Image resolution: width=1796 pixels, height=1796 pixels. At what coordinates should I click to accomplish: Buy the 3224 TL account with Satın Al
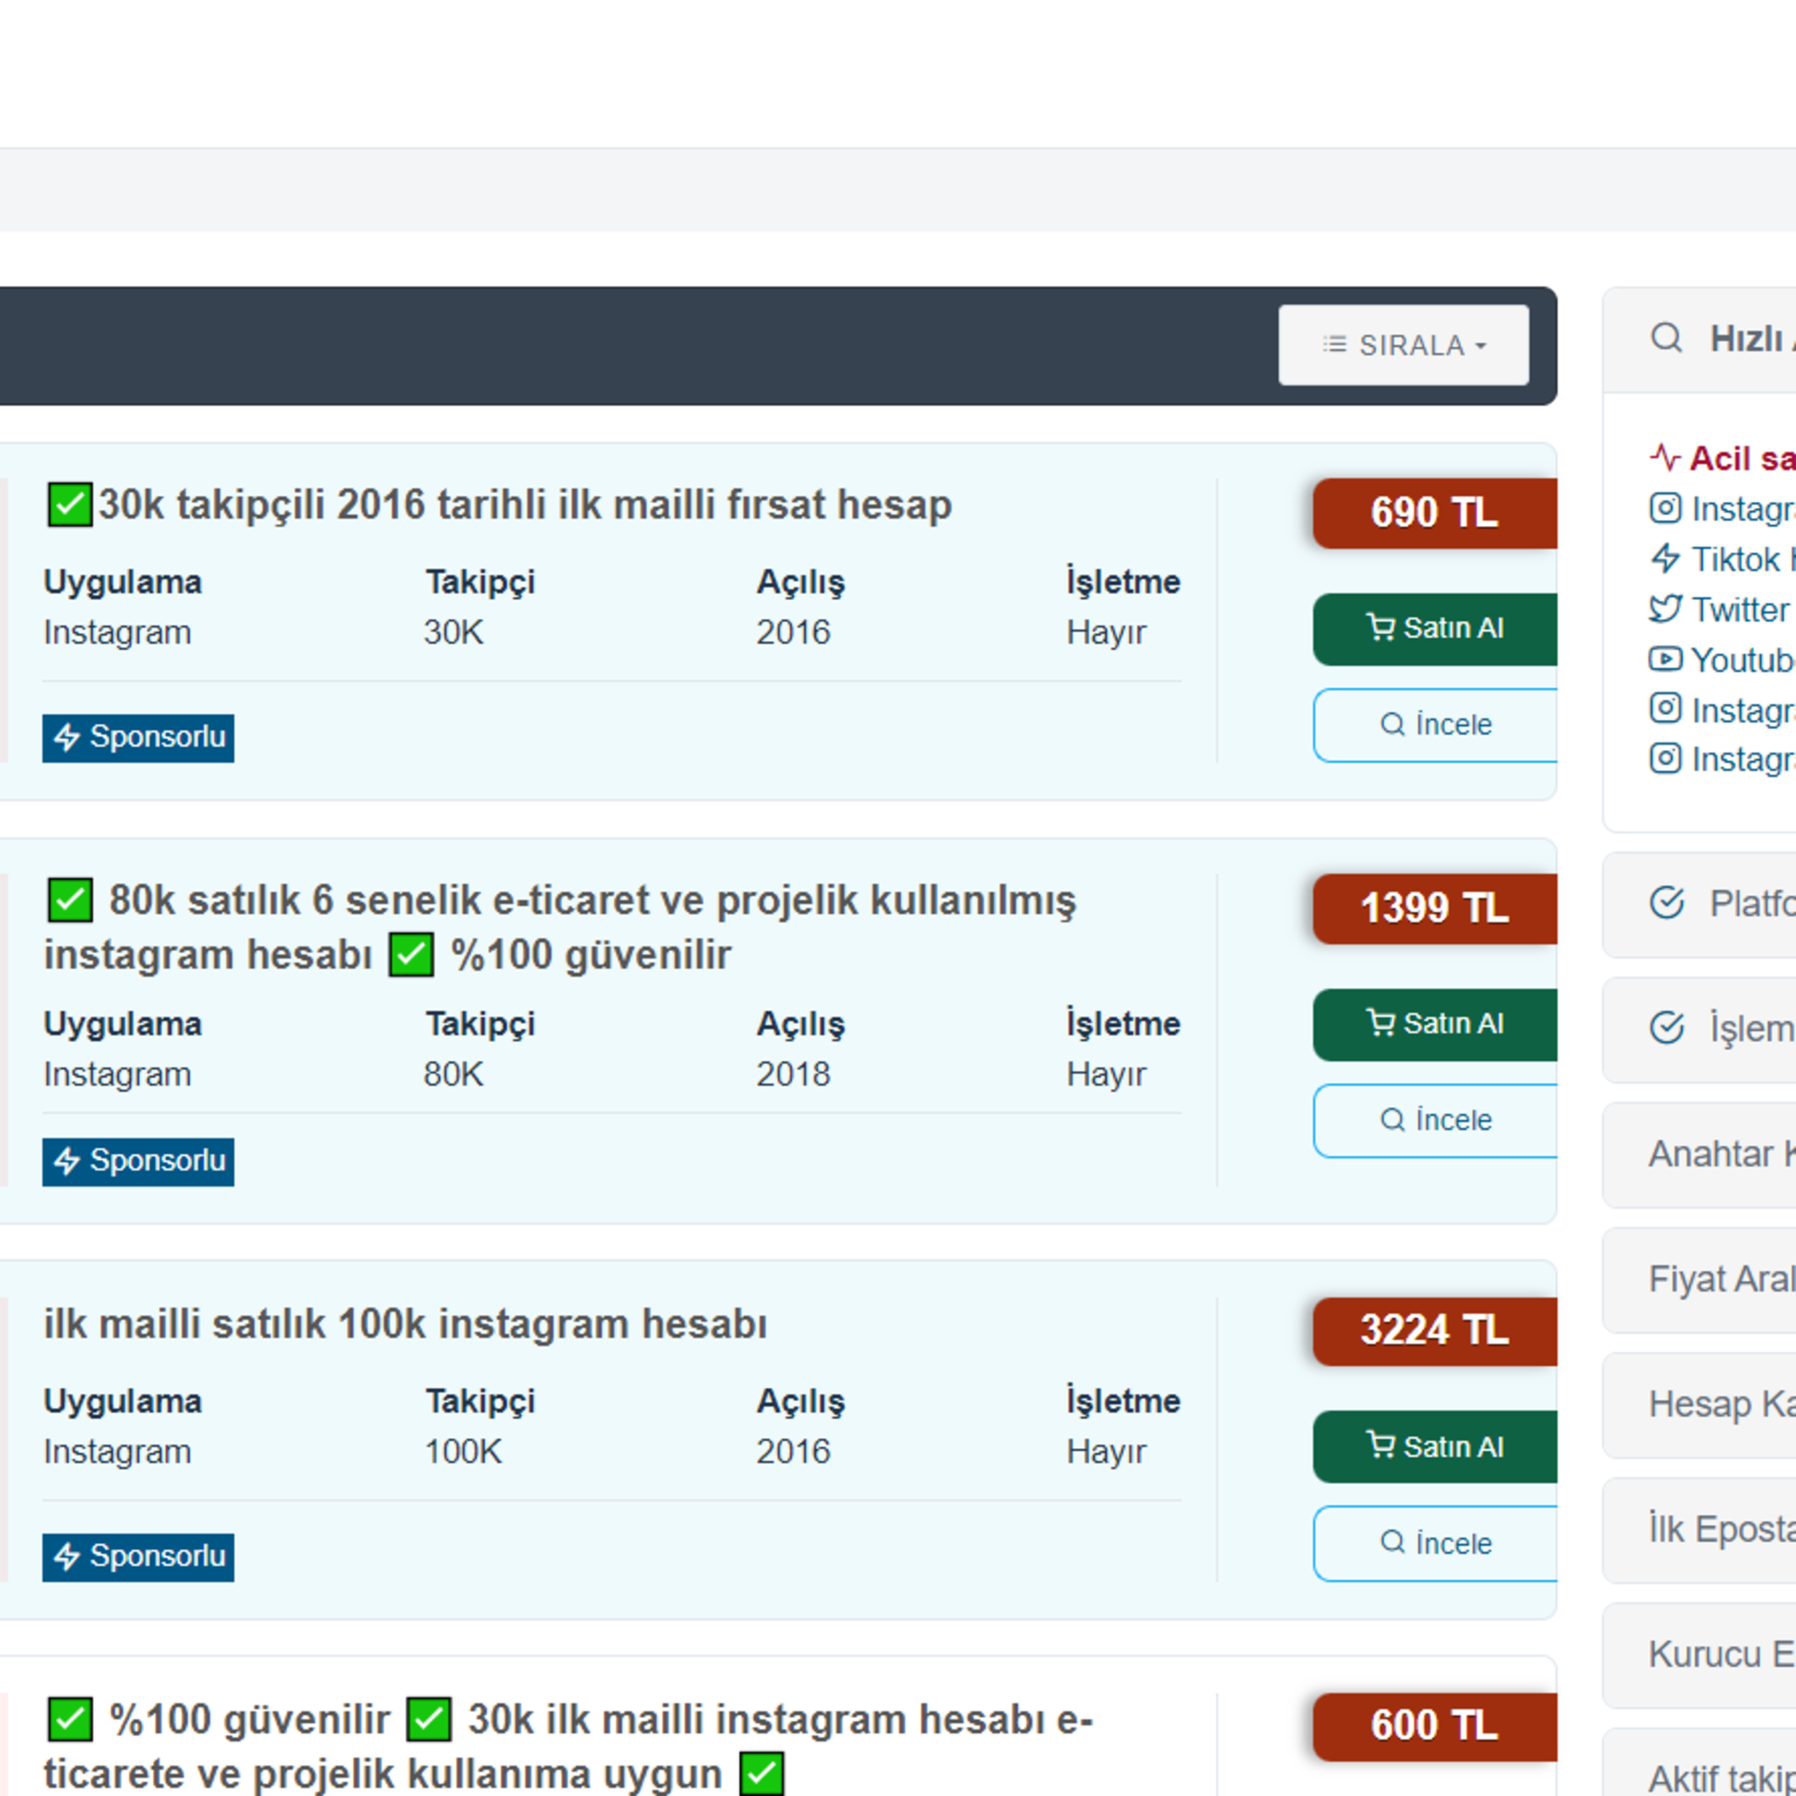1434,1446
